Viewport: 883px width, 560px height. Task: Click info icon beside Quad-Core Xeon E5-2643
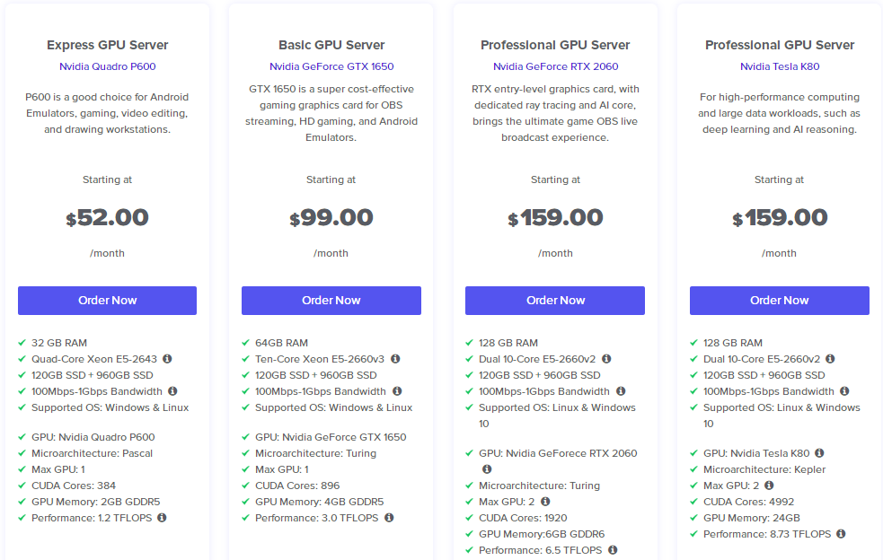click(167, 359)
